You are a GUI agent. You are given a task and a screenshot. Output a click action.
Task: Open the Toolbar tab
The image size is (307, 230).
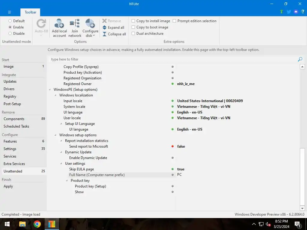click(30, 12)
